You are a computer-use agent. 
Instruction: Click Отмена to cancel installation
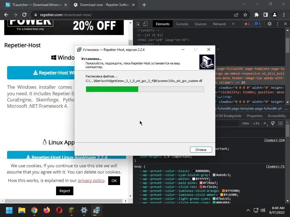pyautogui.click(x=201, y=150)
